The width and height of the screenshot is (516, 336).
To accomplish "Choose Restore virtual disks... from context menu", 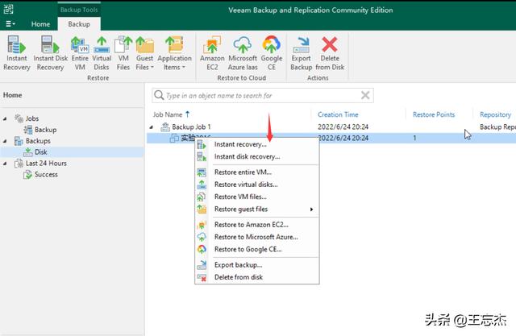I will pyautogui.click(x=257, y=185).
